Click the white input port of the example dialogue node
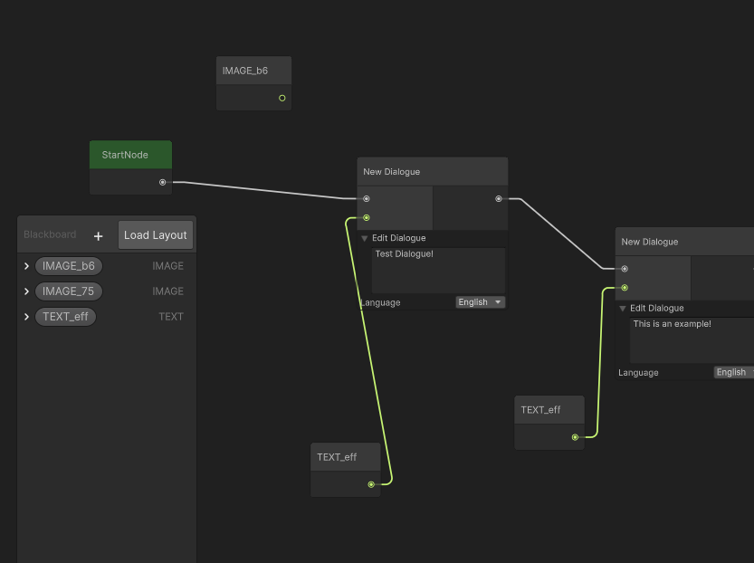This screenshot has width=754, height=563. coord(625,269)
